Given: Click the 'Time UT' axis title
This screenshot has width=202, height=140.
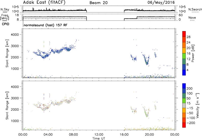Looking at the screenshot, I should [x=99, y=138].
